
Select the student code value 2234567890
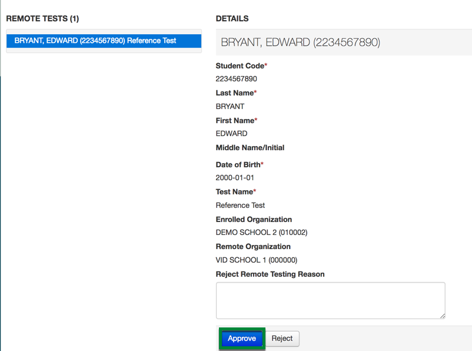click(236, 79)
